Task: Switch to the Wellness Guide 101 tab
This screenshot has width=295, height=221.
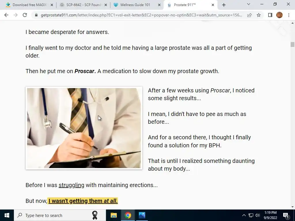Action: point(137,5)
